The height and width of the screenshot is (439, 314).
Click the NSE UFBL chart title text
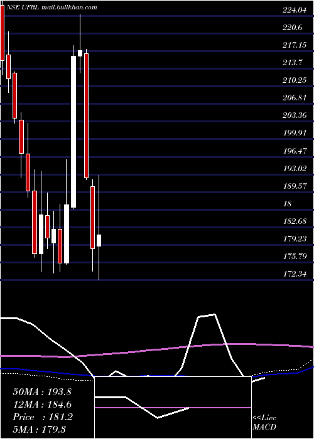51,8
